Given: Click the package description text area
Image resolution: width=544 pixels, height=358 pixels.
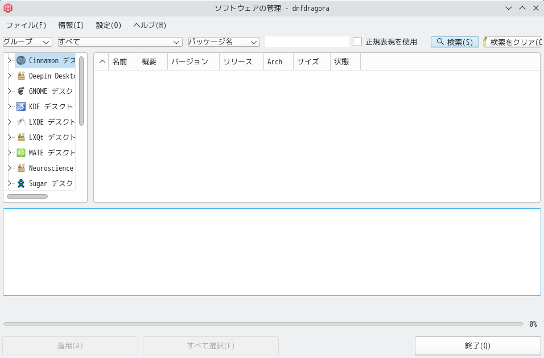Looking at the screenshot, I should pos(272,252).
